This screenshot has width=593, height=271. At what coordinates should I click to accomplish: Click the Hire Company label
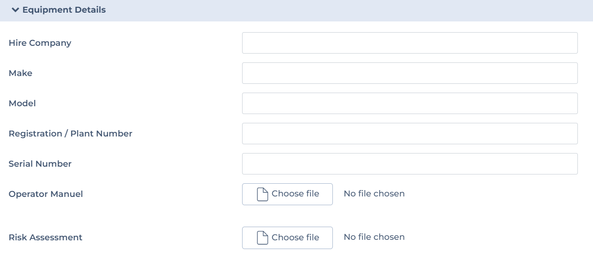pos(40,43)
